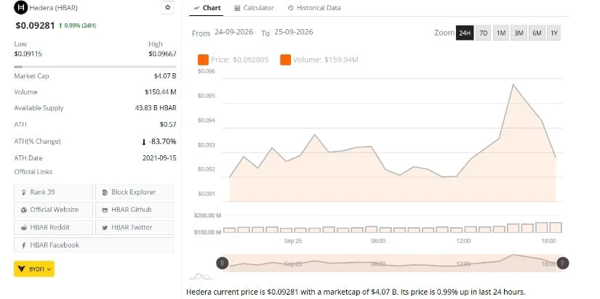This screenshot has width=600, height=299.
Task: Open the HBAR Facebook link
Action: [x=94, y=245]
